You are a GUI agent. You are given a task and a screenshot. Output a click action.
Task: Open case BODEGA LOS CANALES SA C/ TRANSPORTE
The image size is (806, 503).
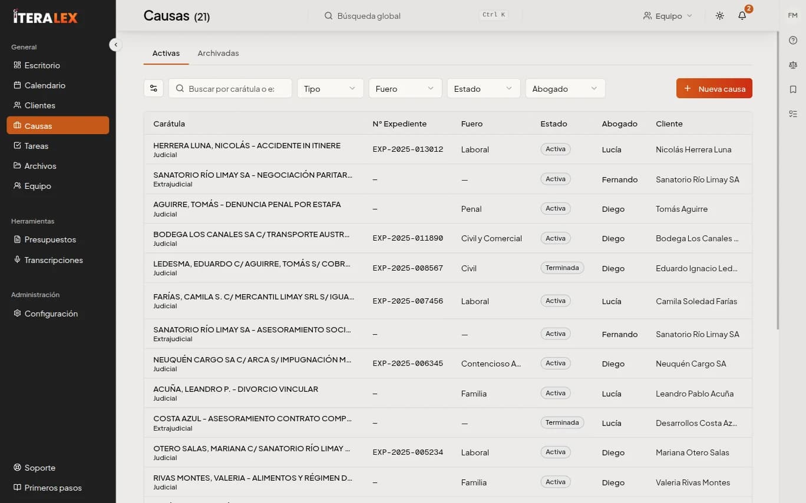click(x=252, y=234)
